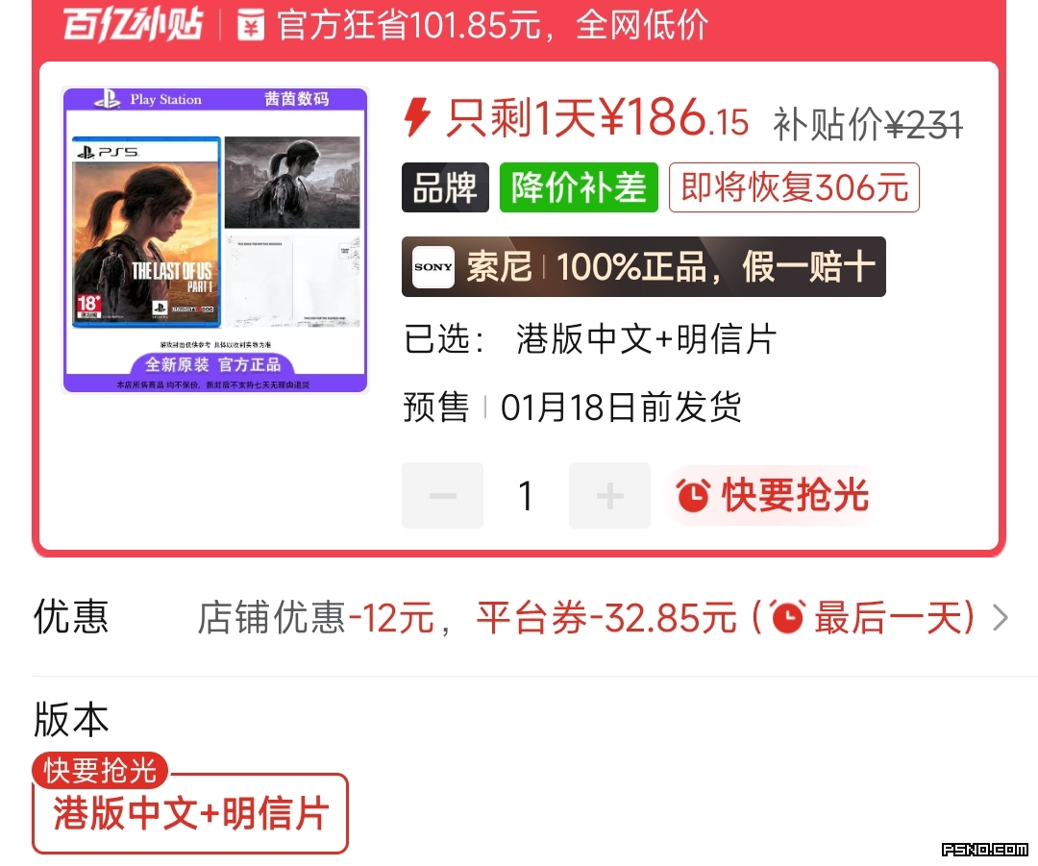Click the red lightning bolt icon

coord(417,117)
